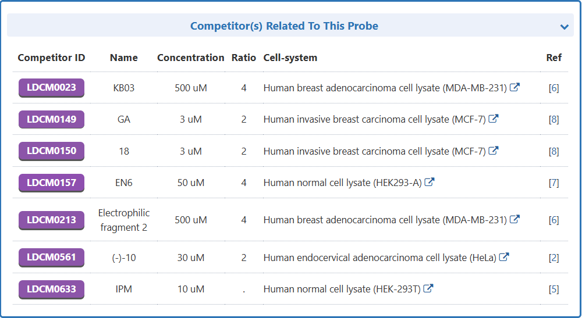Click the Competitor(s) Related To This Probe header

pyautogui.click(x=284, y=26)
